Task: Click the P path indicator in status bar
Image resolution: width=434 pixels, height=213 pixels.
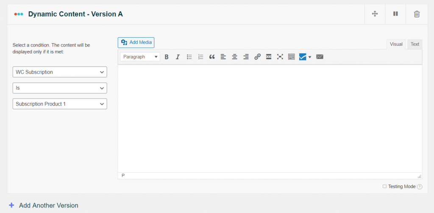Action: coord(123,175)
